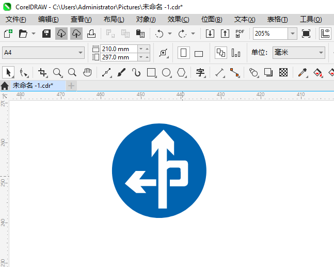Select the Zoom tool magnifier
This screenshot has height=267, width=334.
[x=57, y=73]
